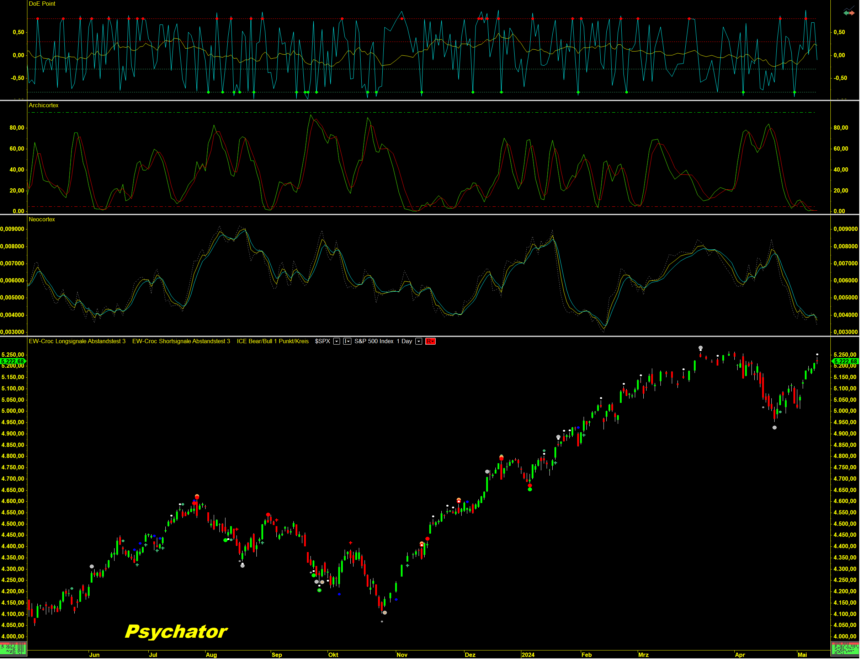This screenshot has width=861, height=659.
Task: Click the red R button
Action: pos(430,342)
